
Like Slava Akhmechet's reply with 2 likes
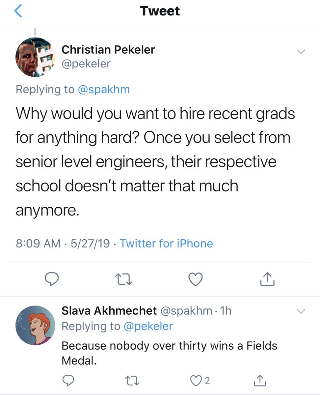point(196,381)
